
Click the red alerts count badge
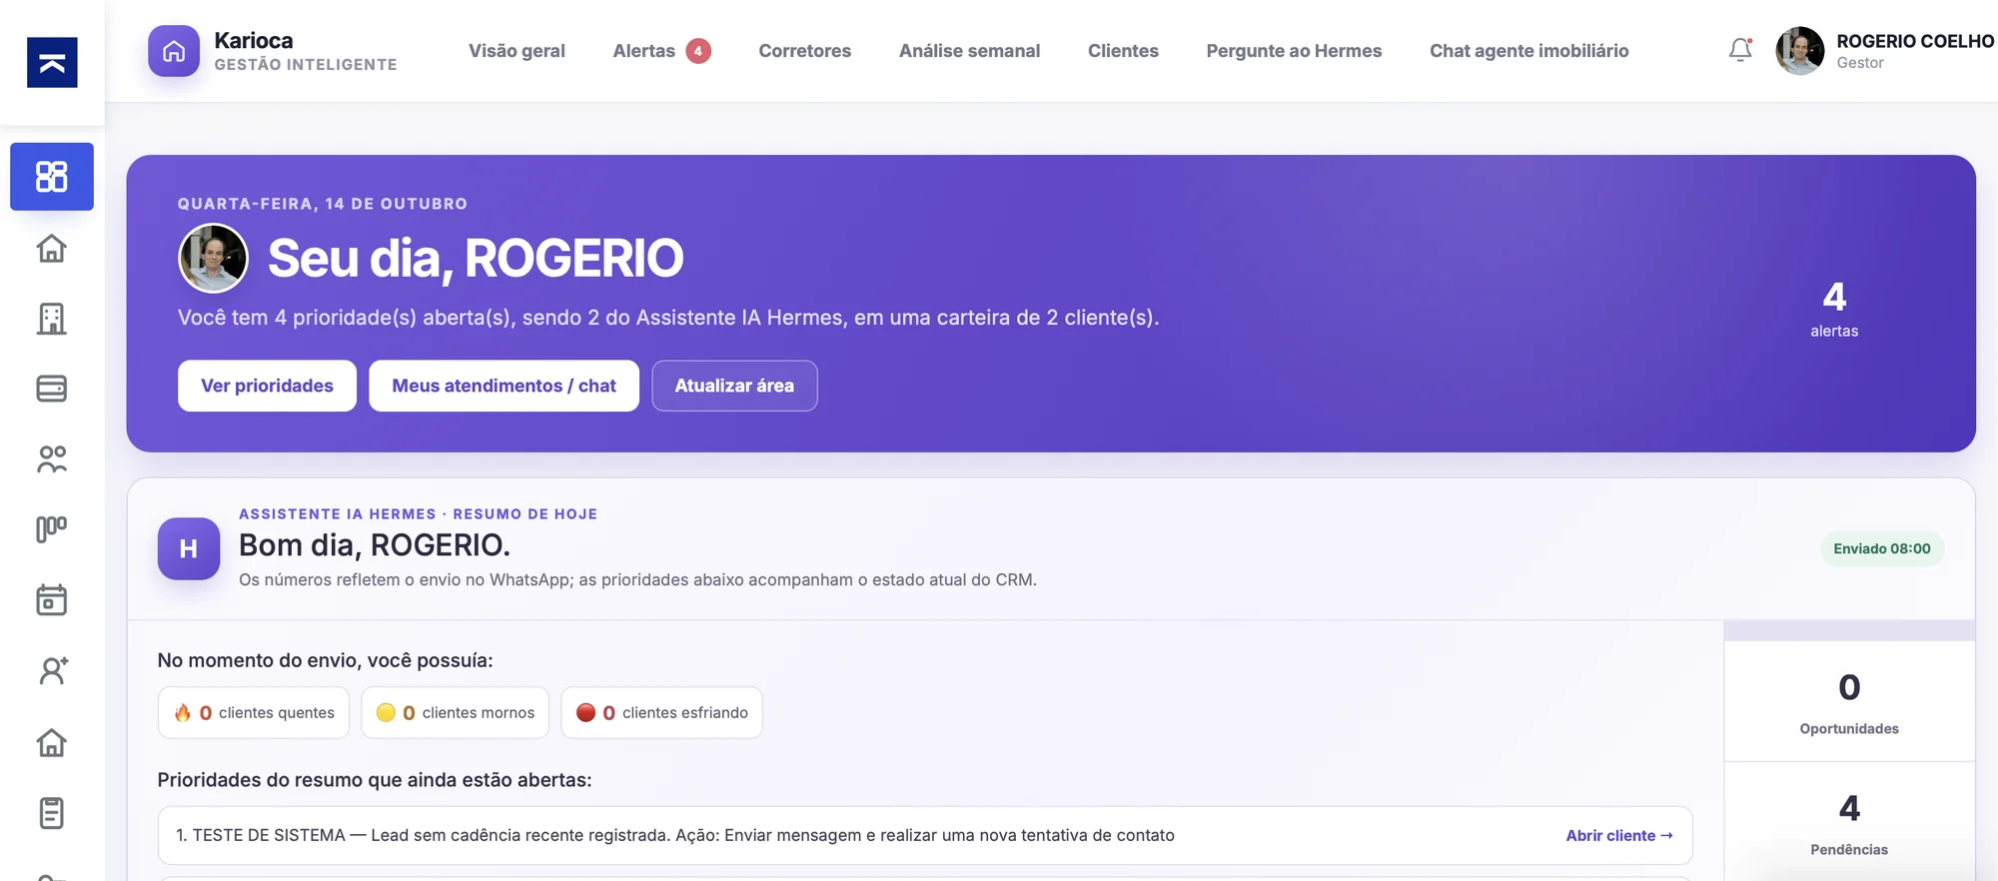click(698, 51)
